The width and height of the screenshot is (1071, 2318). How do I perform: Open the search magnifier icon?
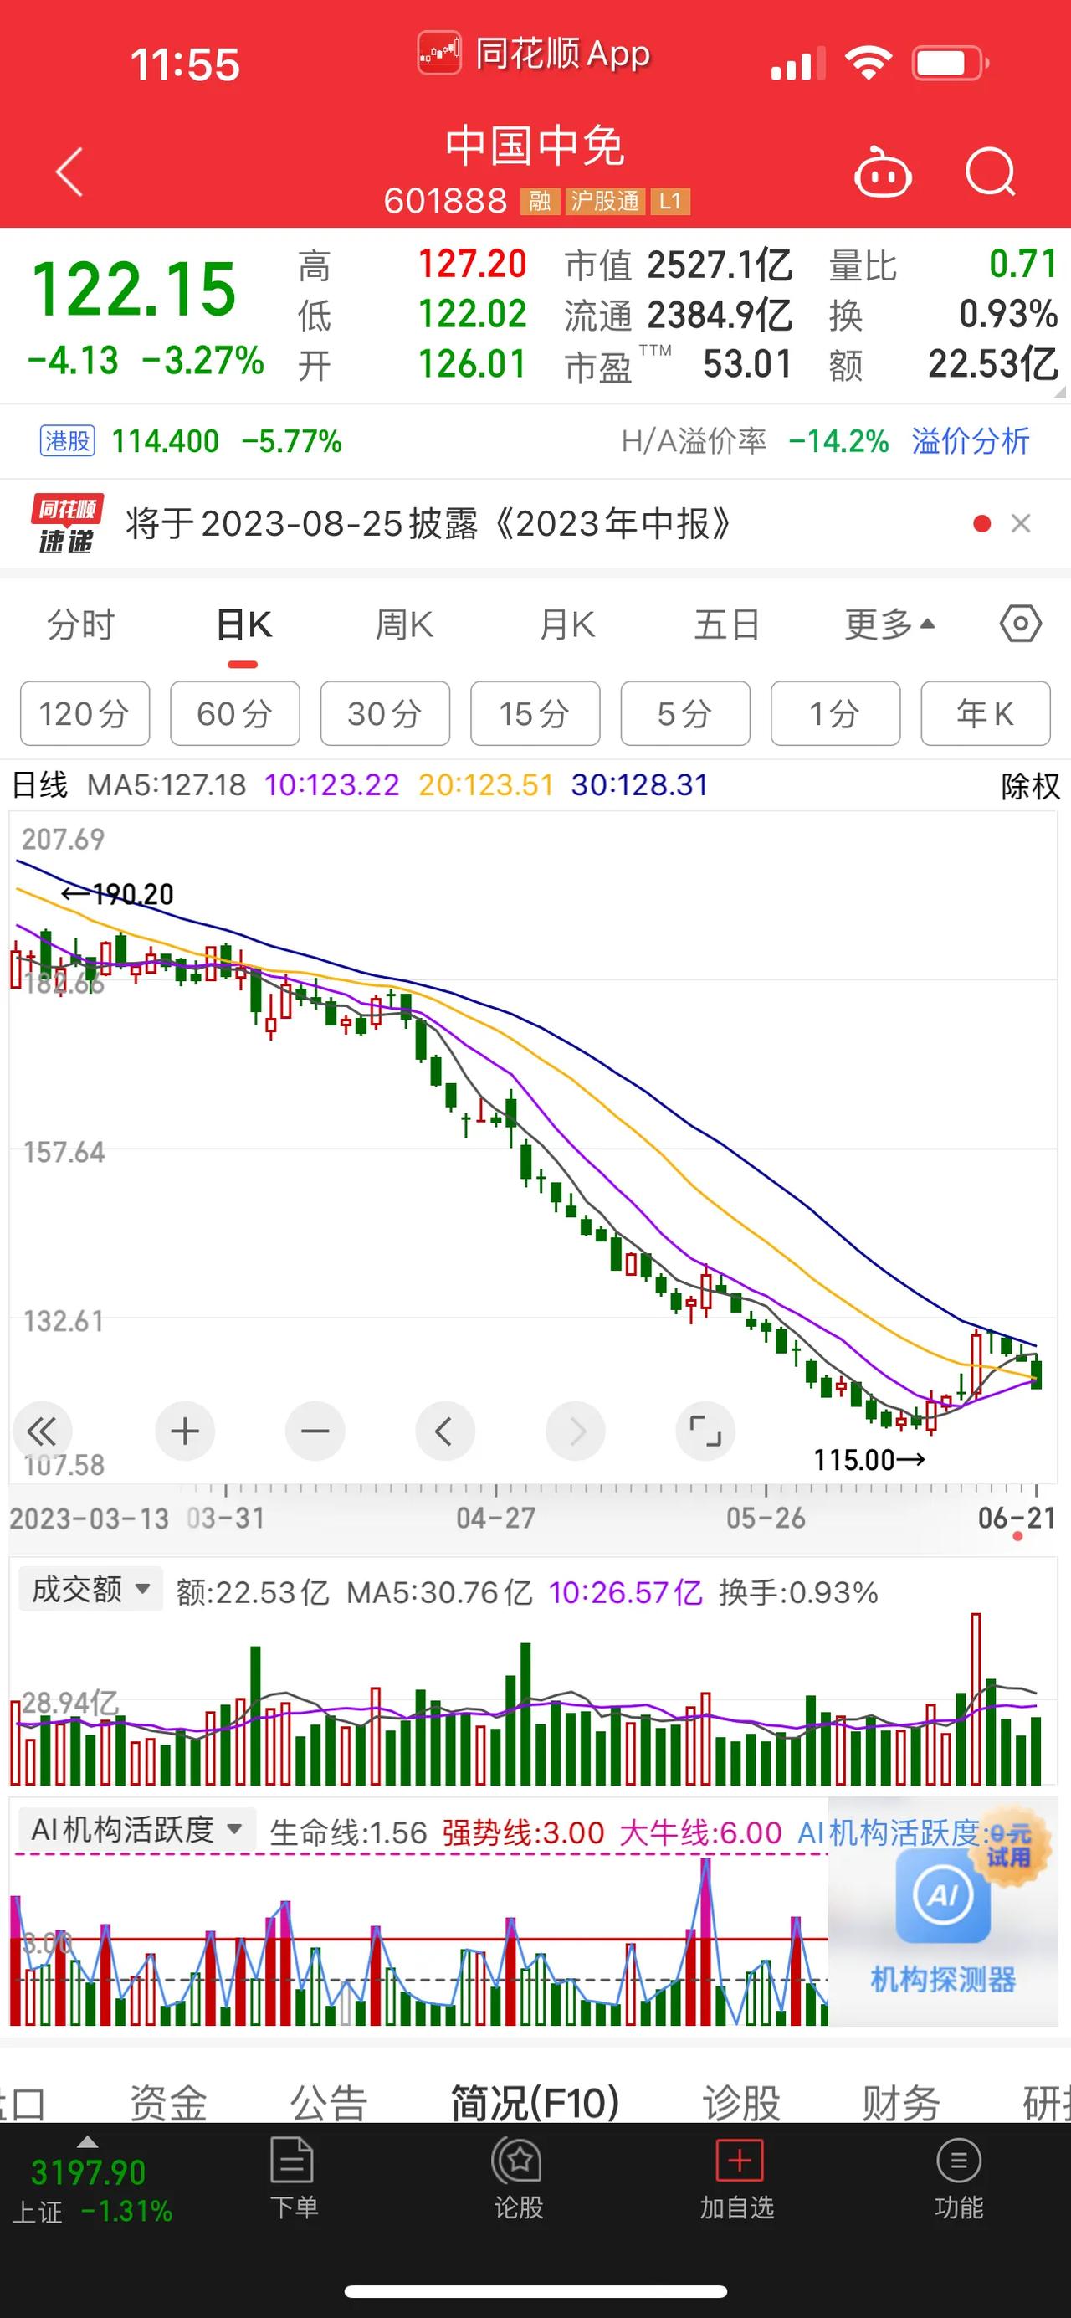pyautogui.click(x=990, y=171)
